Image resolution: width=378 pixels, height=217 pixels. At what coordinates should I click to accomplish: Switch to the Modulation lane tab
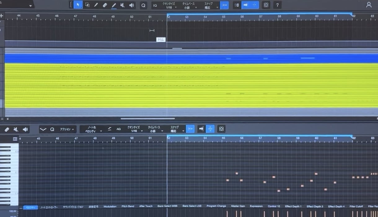click(110, 206)
